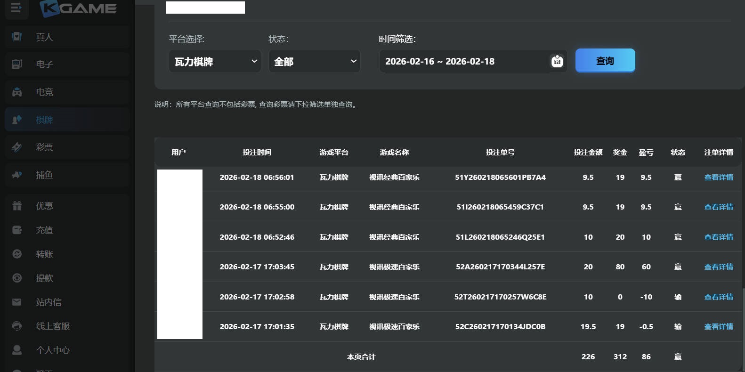Click the 线上客服 headset icon
Image resolution: width=745 pixels, height=372 pixels.
[17, 326]
